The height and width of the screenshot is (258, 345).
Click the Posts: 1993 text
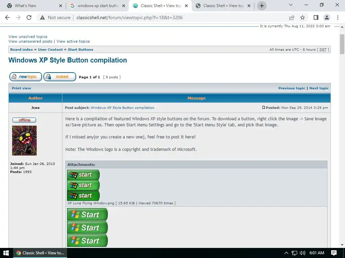click(21, 172)
